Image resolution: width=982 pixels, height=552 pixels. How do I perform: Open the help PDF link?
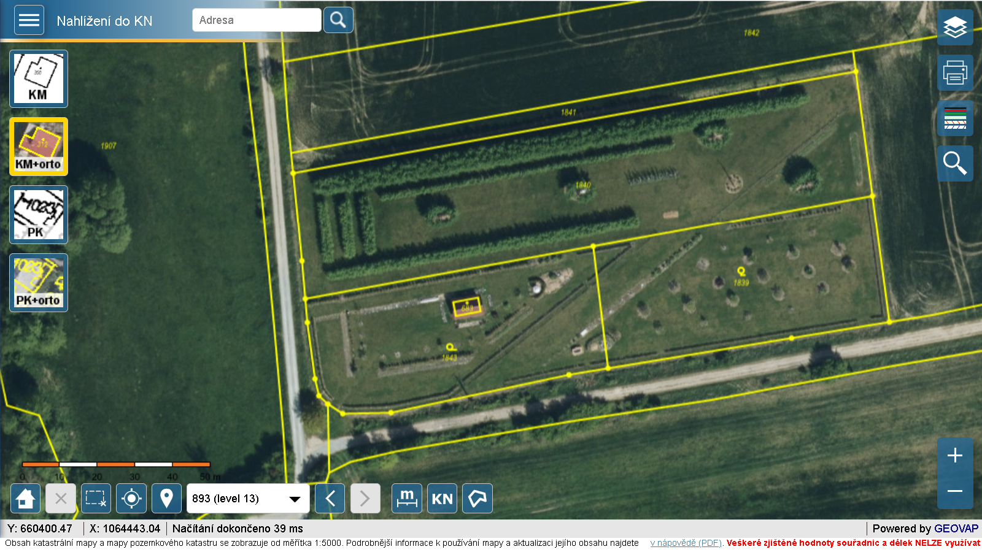686,543
